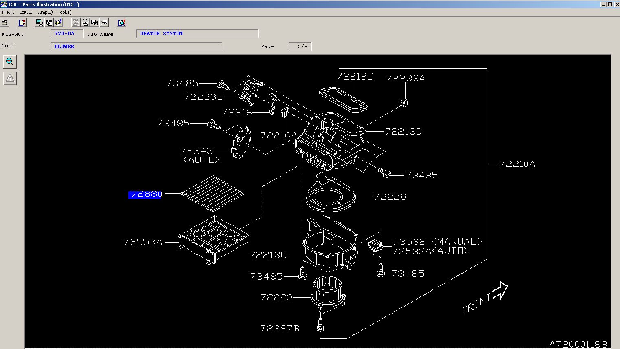
Task: Click the two-monitors icon with cyan arrow
Action: point(39,22)
